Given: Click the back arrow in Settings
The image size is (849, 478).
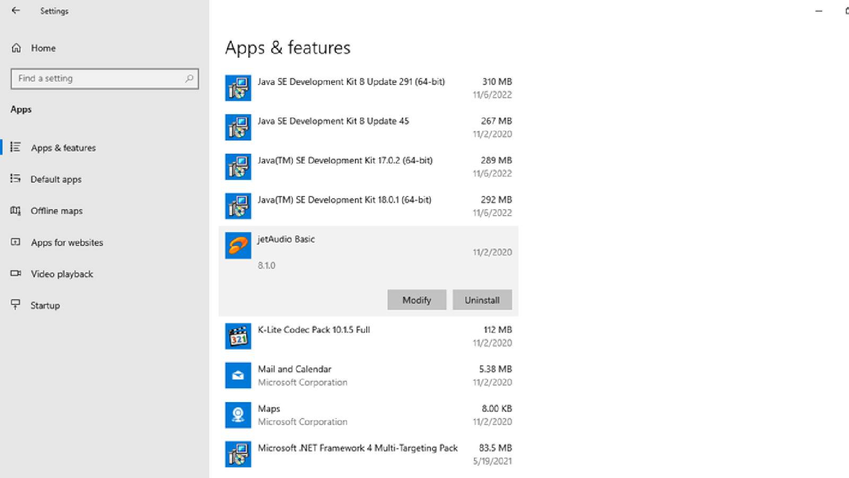Looking at the screenshot, I should pos(16,11).
